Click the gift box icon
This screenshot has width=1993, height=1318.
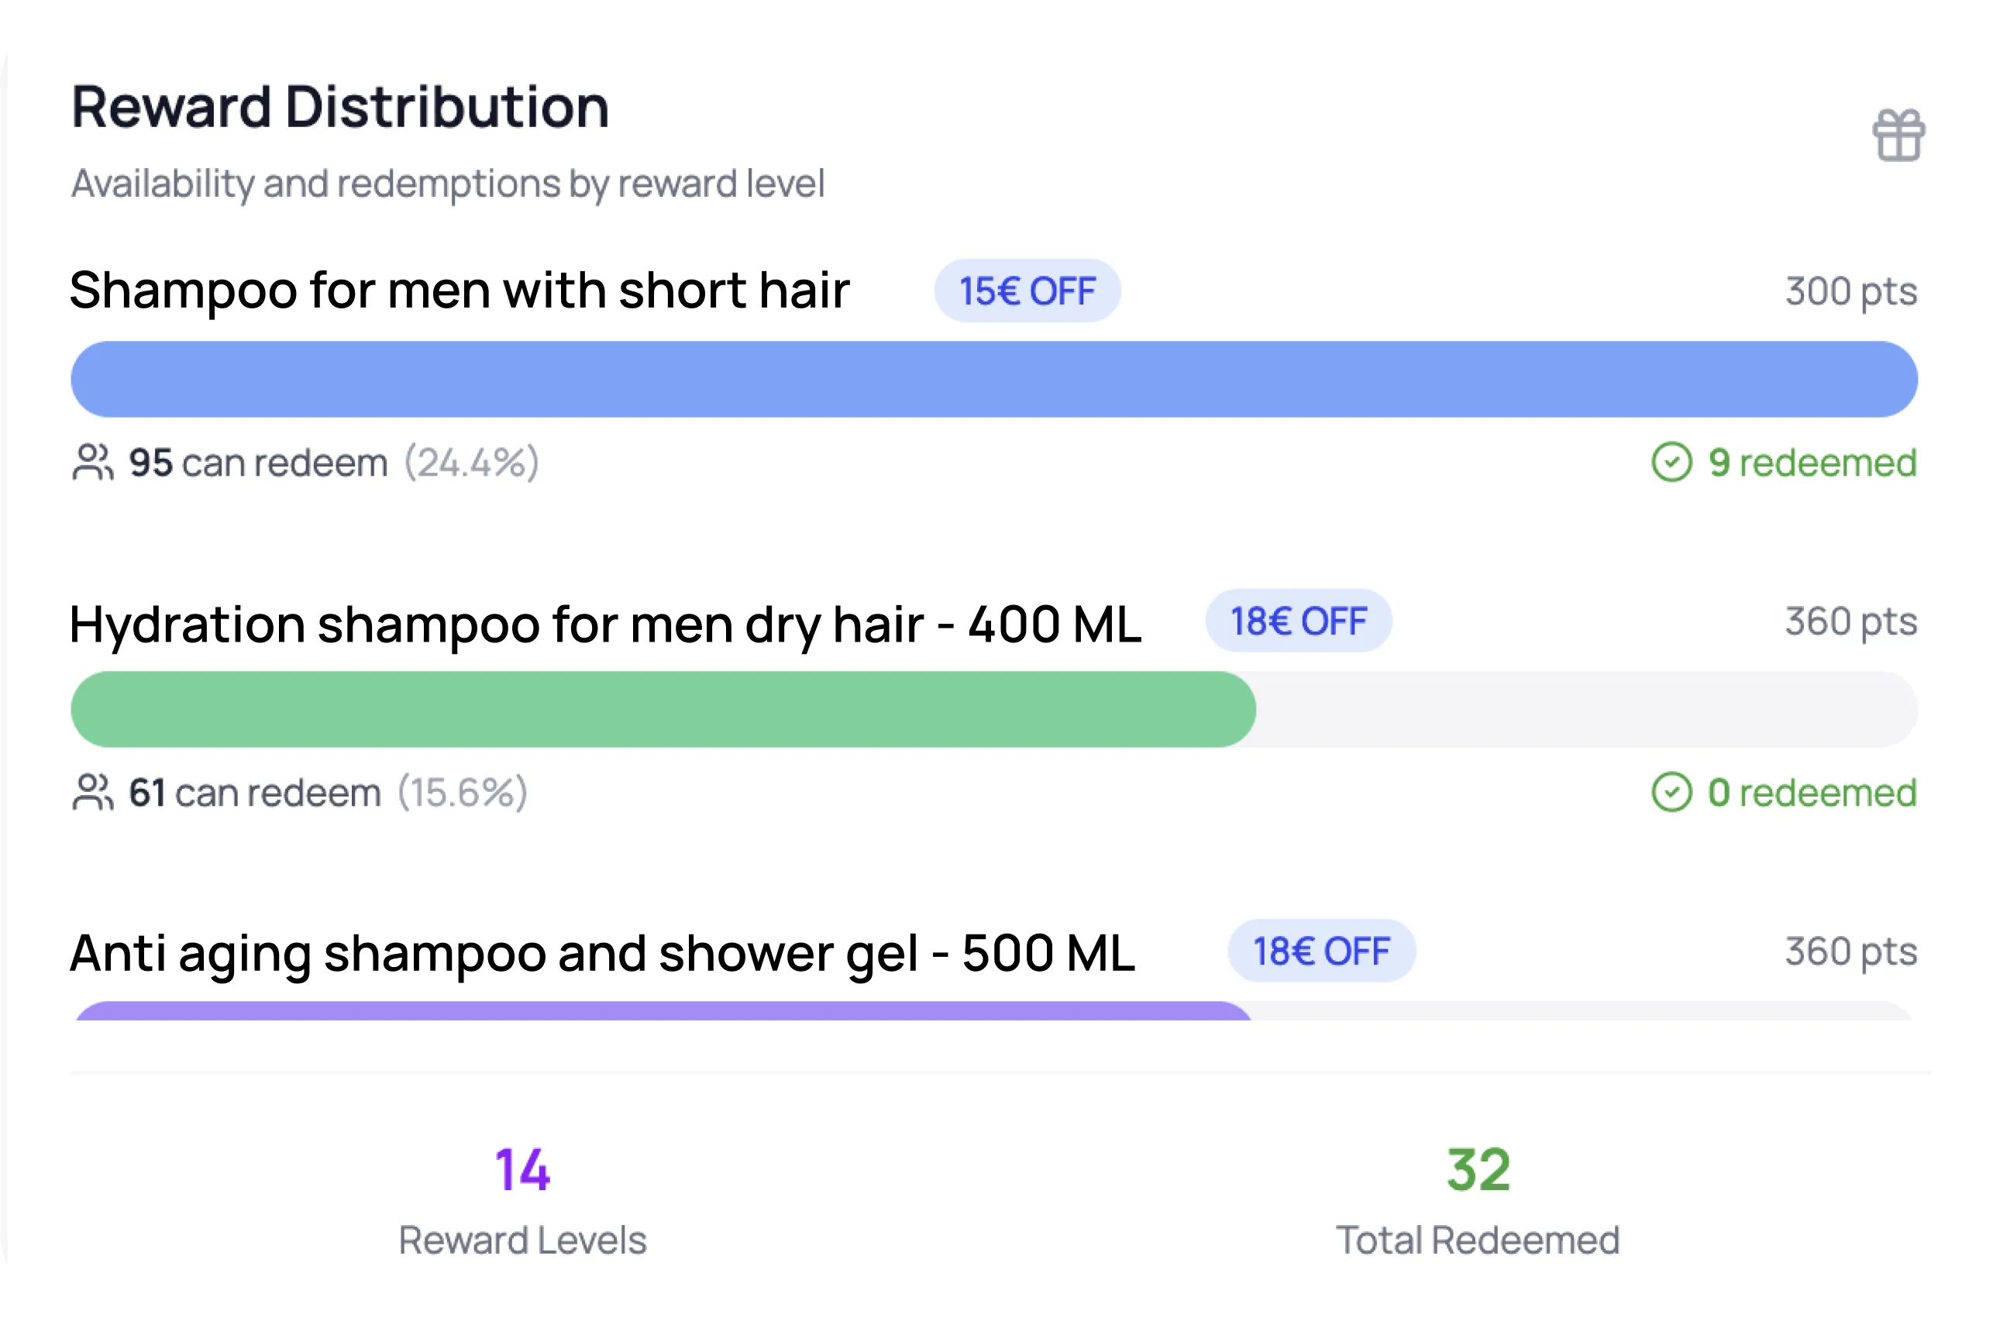point(1898,135)
